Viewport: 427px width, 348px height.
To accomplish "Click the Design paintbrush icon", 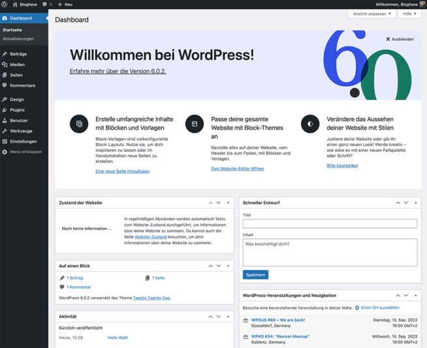I will pos(5,100).
